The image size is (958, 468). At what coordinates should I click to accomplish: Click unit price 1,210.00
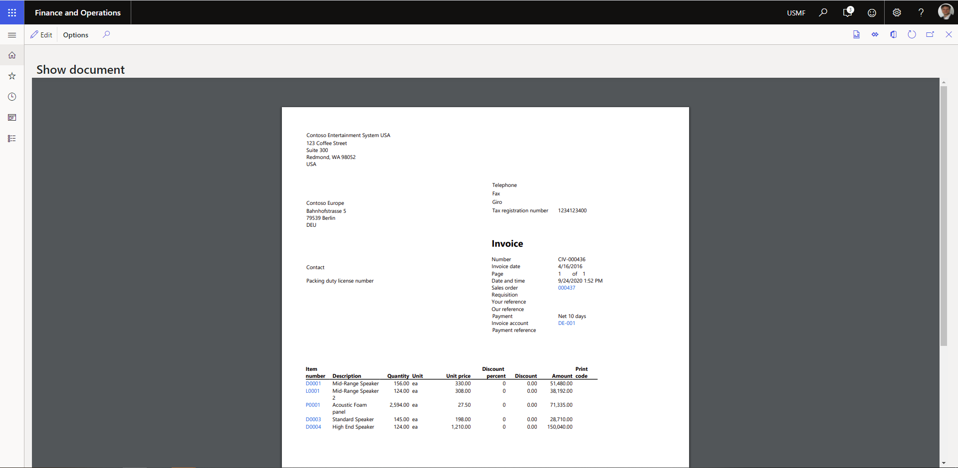(461, 427)
